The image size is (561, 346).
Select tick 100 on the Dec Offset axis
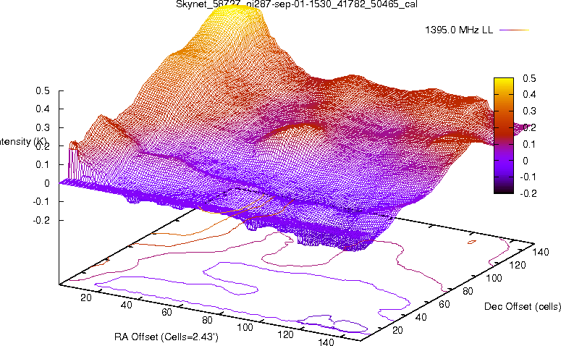[x=494, y=278]
